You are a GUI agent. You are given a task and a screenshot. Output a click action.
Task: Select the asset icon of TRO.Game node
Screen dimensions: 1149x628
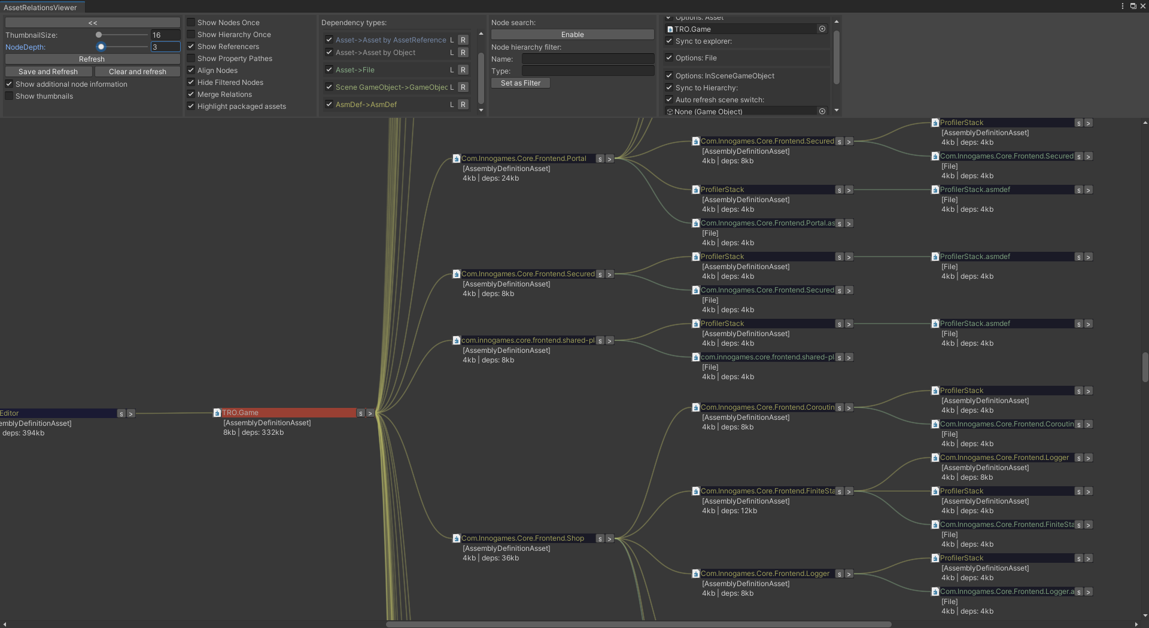pyautogui.click(x=217, y=413)
